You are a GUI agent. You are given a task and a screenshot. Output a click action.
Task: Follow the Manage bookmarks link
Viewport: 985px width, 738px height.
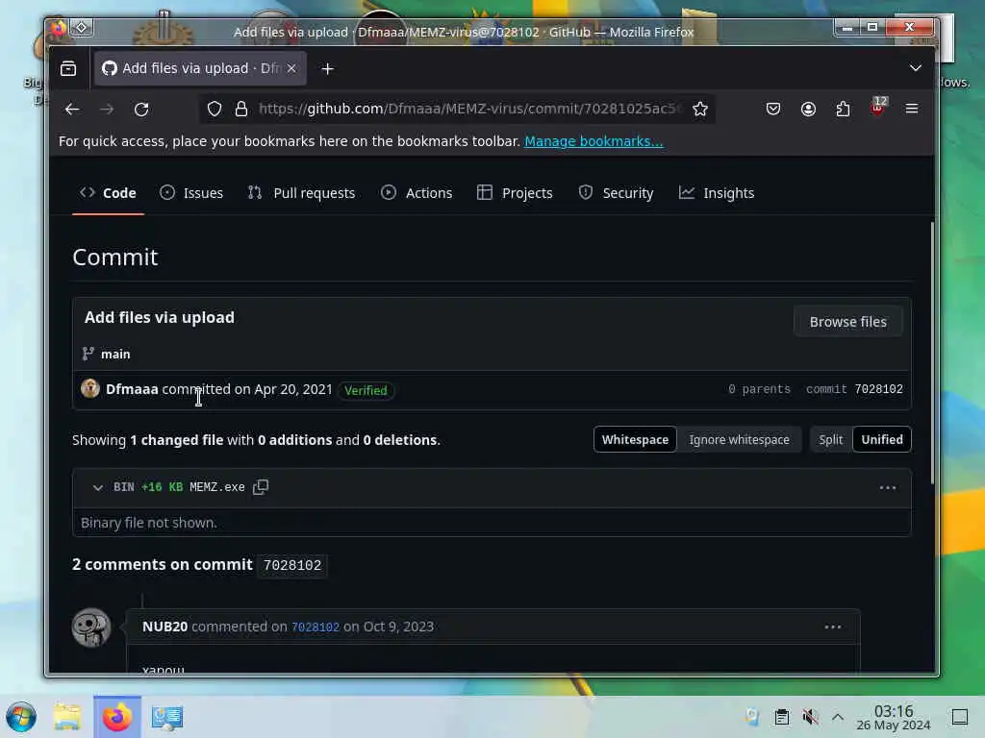[x=594, y=141]
